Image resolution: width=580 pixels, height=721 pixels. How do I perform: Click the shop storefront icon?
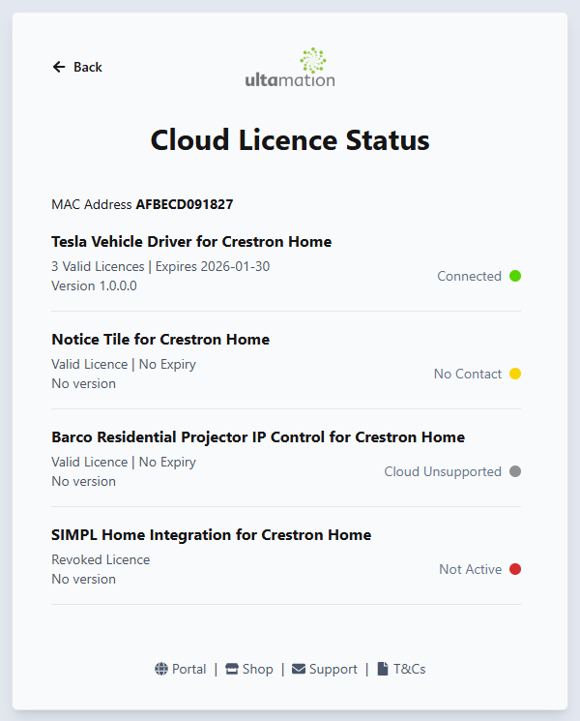(232, 669)
